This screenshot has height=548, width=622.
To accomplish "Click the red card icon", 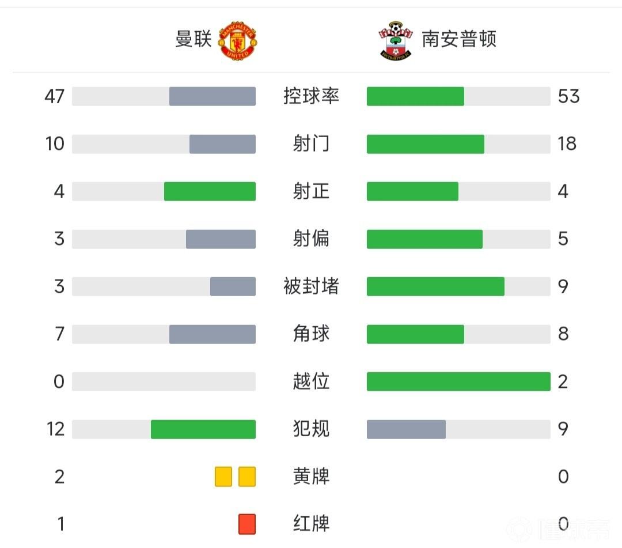I will pos(247,524).
